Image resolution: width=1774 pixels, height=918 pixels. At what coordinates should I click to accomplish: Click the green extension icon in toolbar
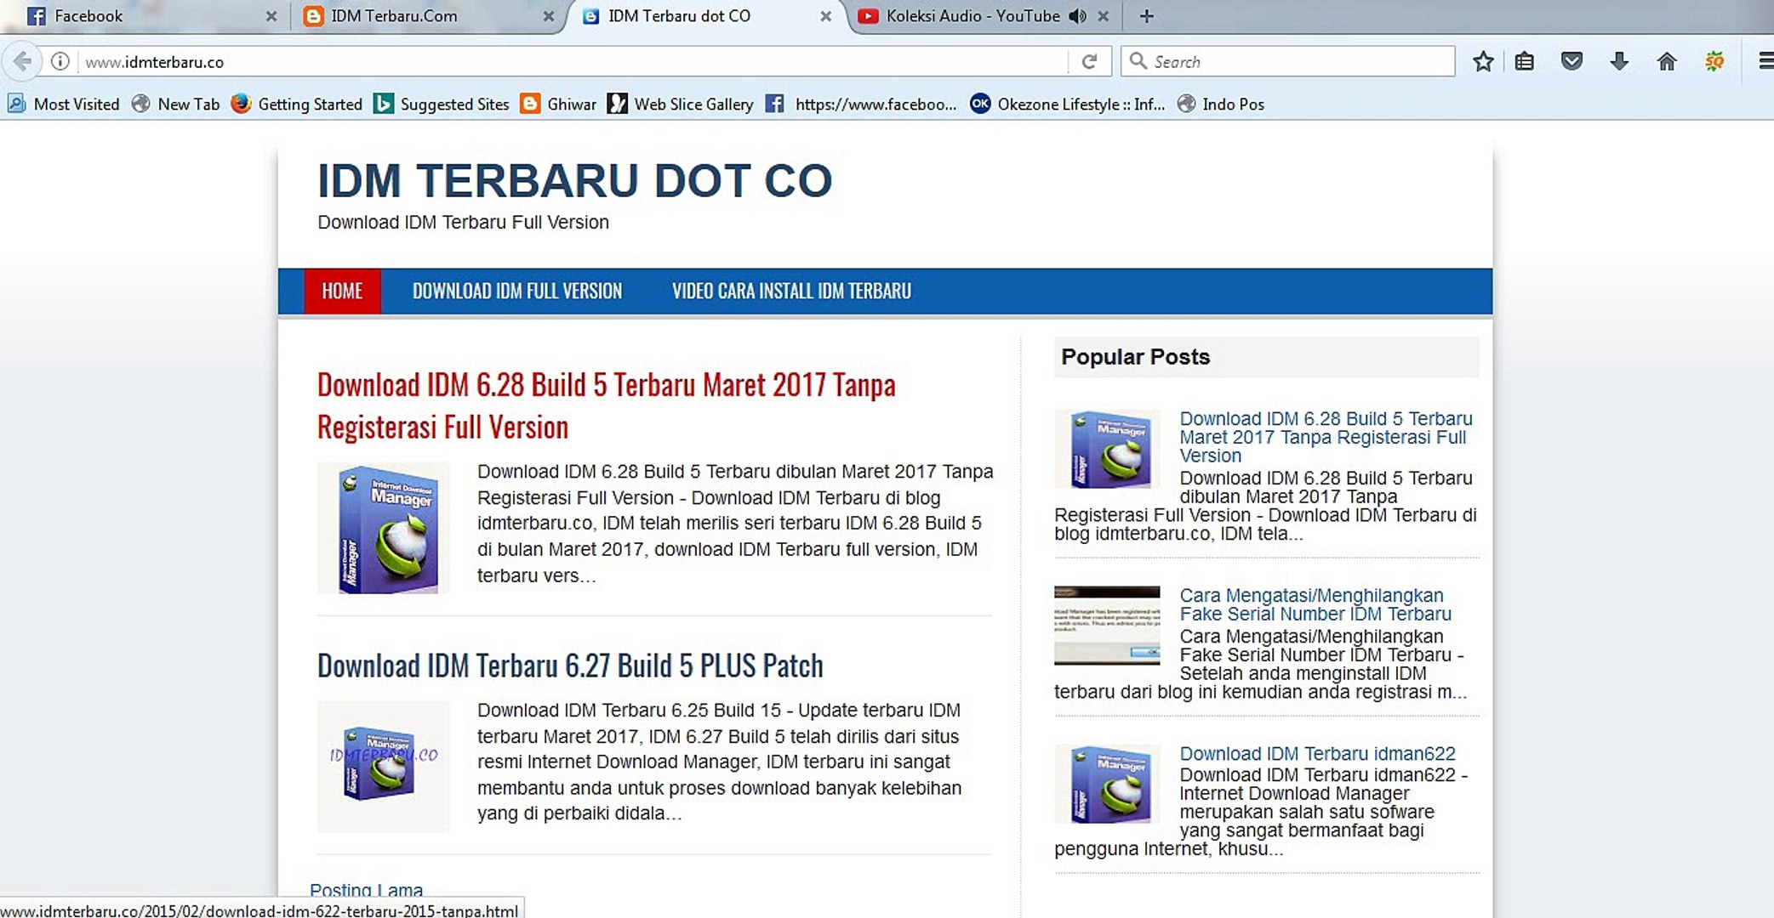(x=1714, y=61)
